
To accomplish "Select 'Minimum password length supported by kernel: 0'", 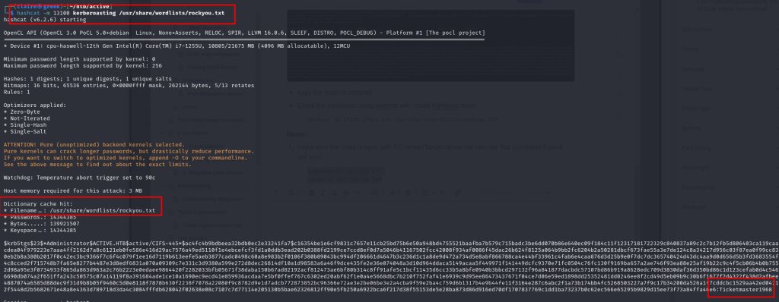I will (x=79, y=59).
